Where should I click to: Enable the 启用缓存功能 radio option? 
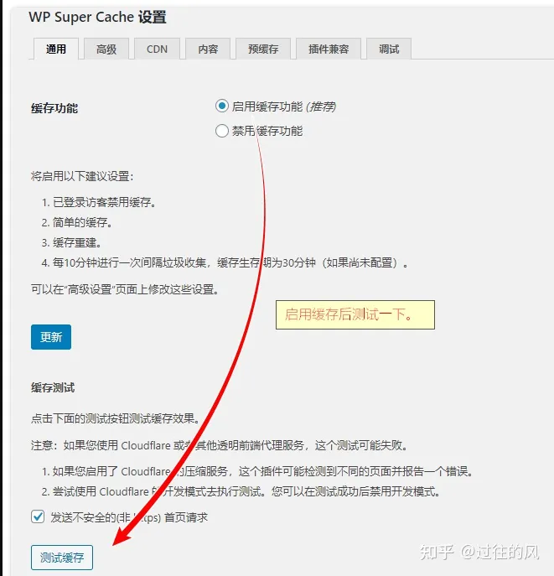[222, 106]
